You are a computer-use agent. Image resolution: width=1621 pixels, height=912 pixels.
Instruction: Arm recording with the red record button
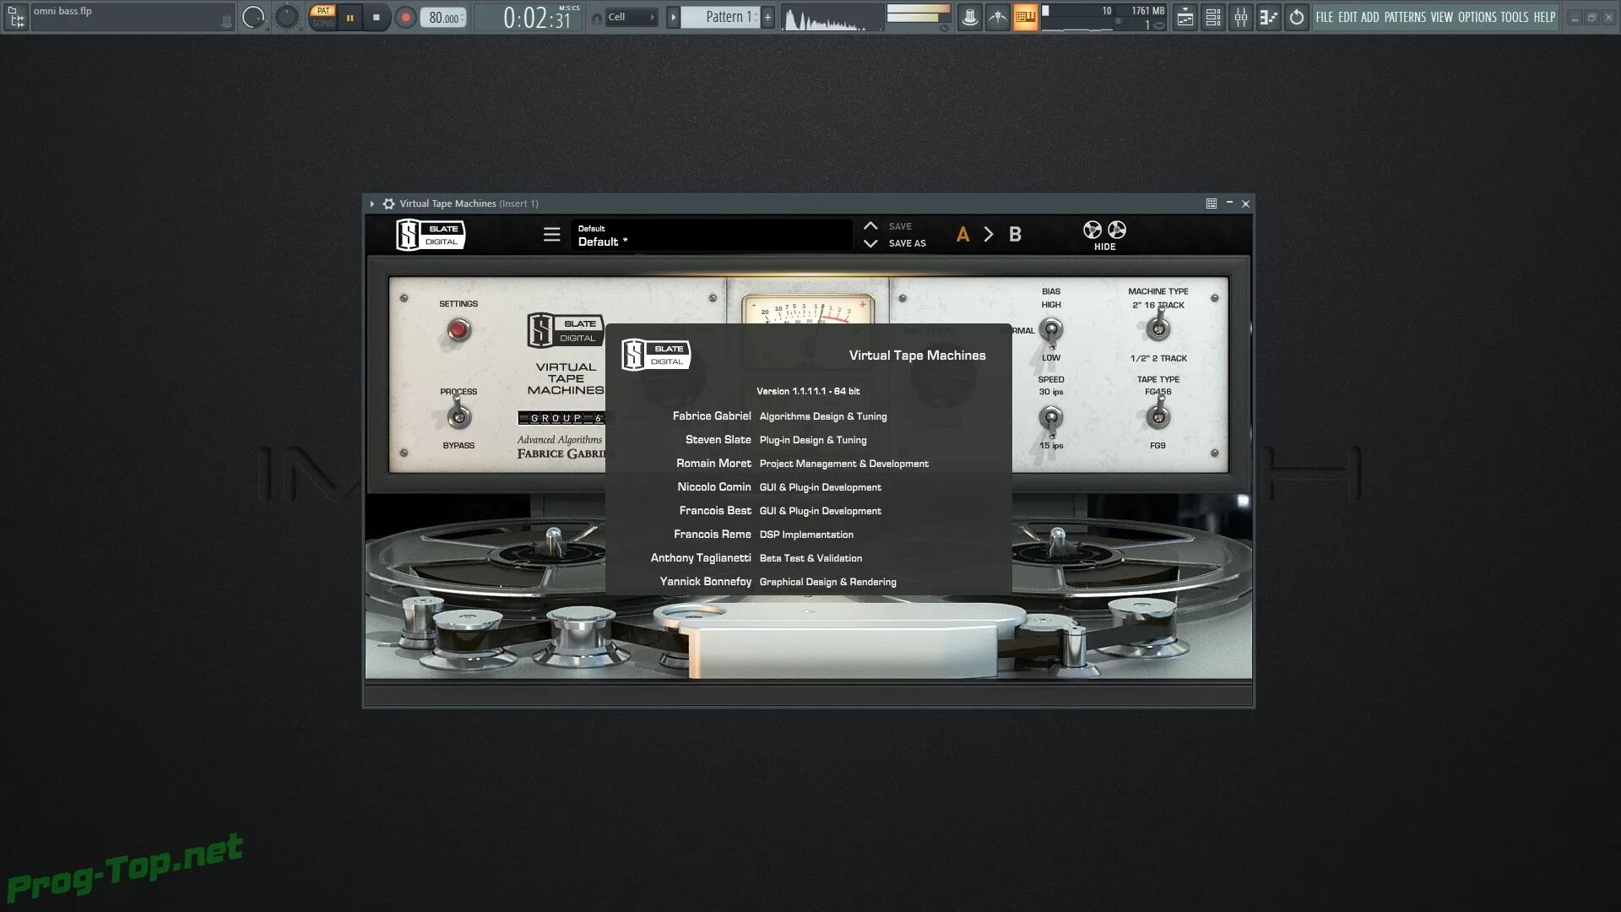point(405,17)
